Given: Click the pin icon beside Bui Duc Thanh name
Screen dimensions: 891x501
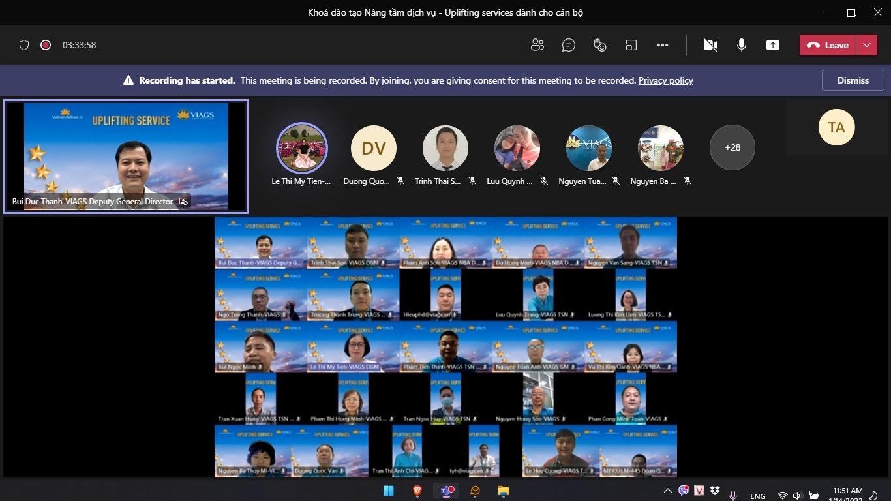Looking at the screenshot, I should 183,202.
